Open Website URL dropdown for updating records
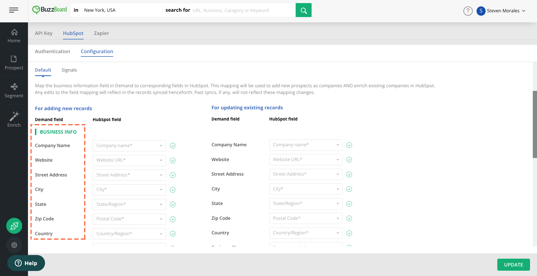 pos(306,160)
